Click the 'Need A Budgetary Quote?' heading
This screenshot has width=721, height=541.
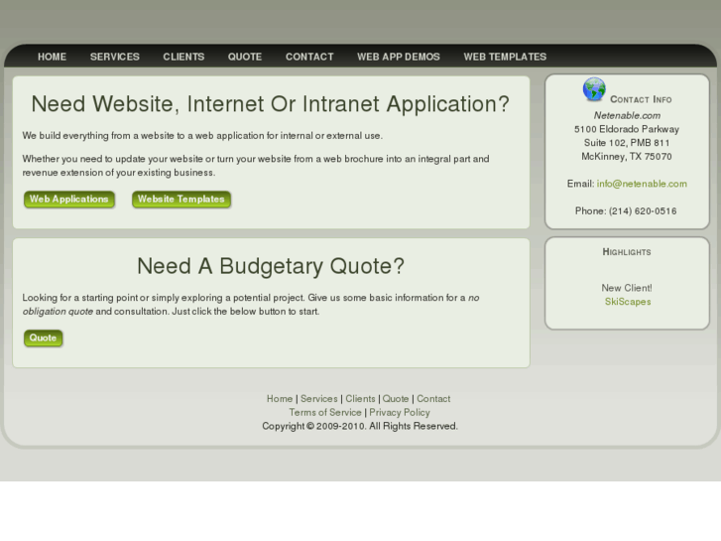271,266
